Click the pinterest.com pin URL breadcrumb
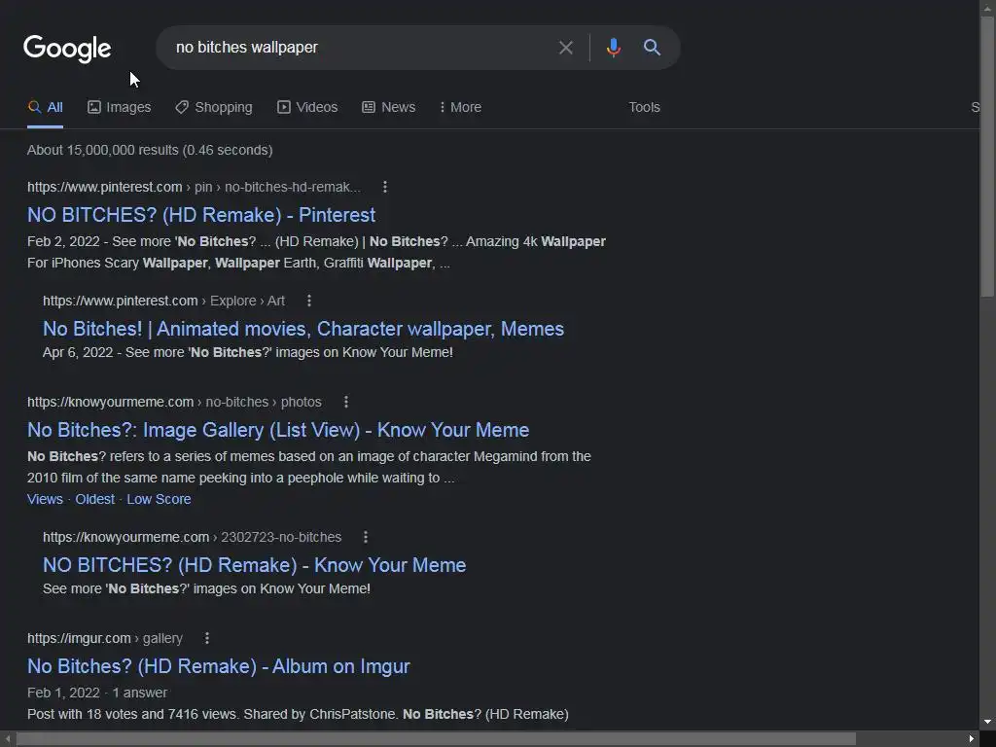 click(x=194, y=187)
